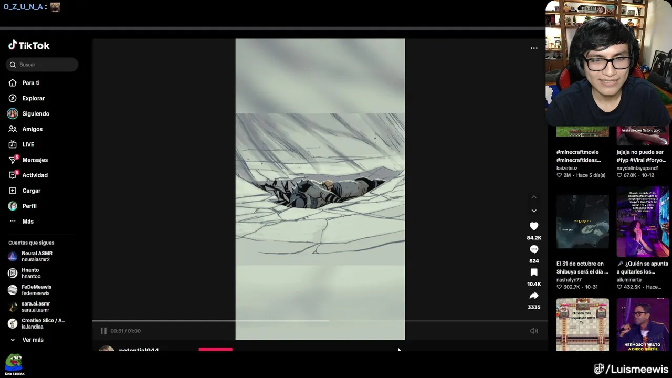The image size is (672, 378).
Task: Open kaizetsuz creator link
Action: pos(567,168)
